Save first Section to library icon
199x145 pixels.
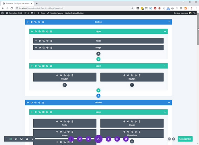39,22
